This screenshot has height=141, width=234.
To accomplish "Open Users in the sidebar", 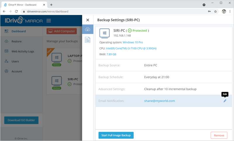I will (15, 61).
